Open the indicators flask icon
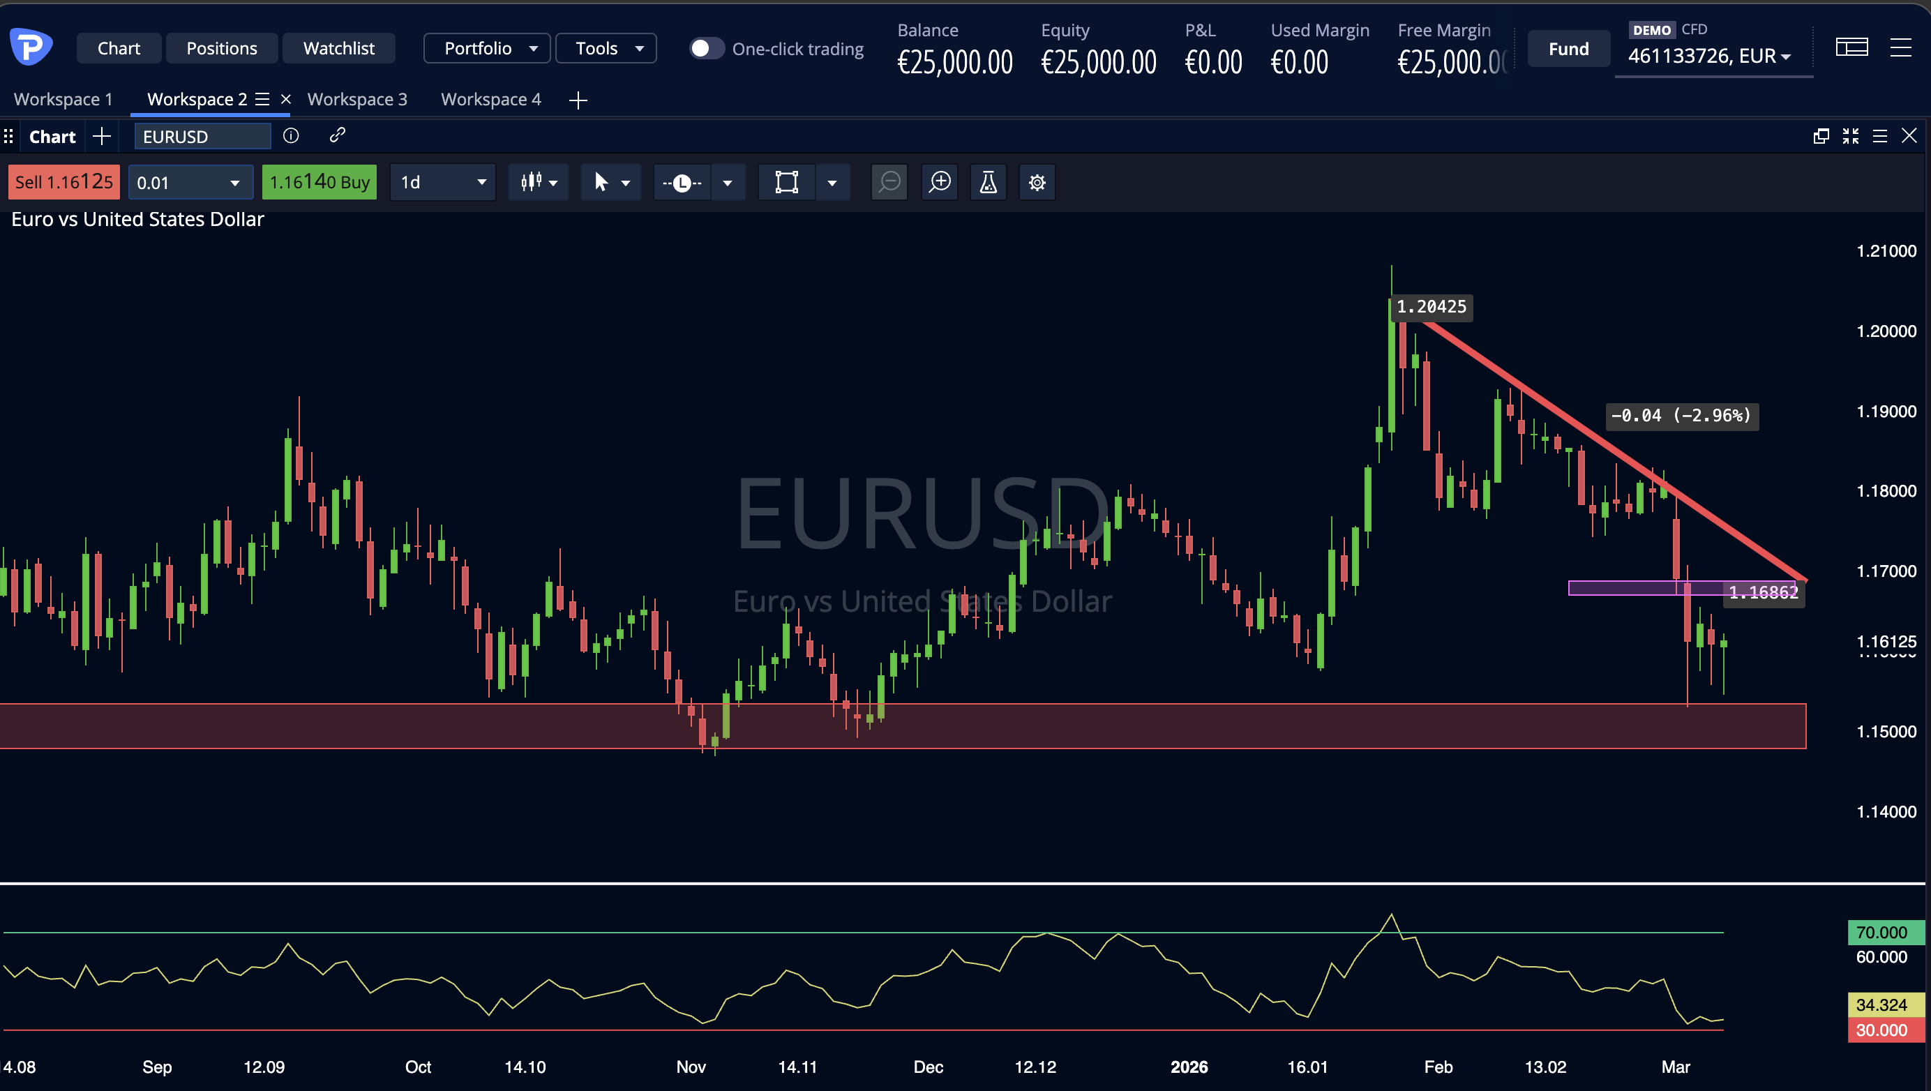The image size is (1931, 1091). [x=988, y=182]
